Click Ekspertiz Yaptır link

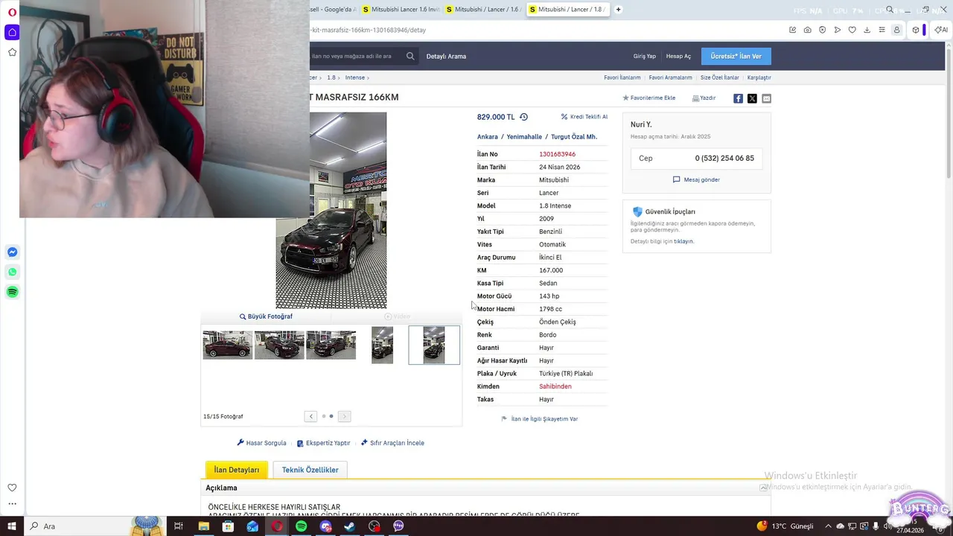point(323,443)
